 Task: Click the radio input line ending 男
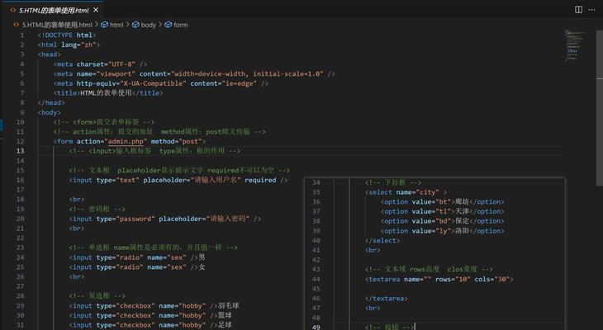click(137, 257)
